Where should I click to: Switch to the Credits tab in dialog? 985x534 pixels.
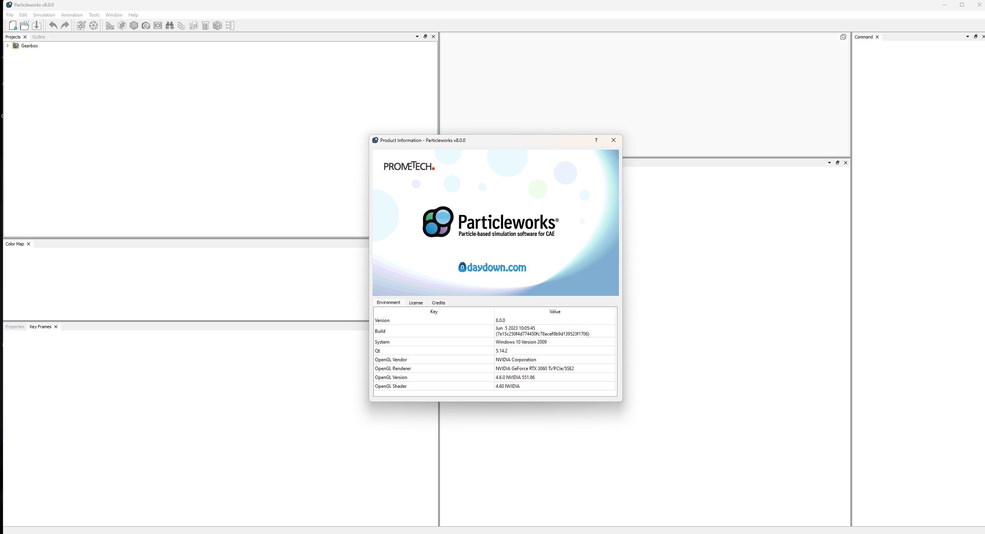438,303
